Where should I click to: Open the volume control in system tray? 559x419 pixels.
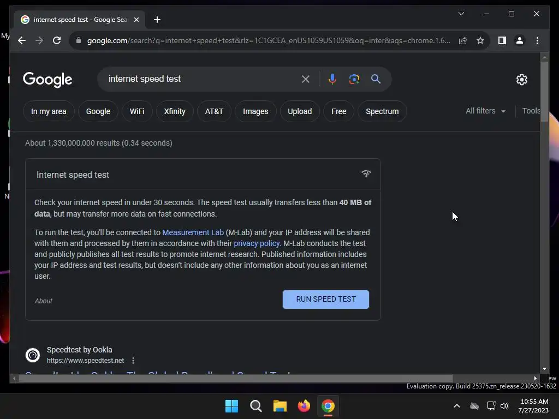(x=504, y=406)
